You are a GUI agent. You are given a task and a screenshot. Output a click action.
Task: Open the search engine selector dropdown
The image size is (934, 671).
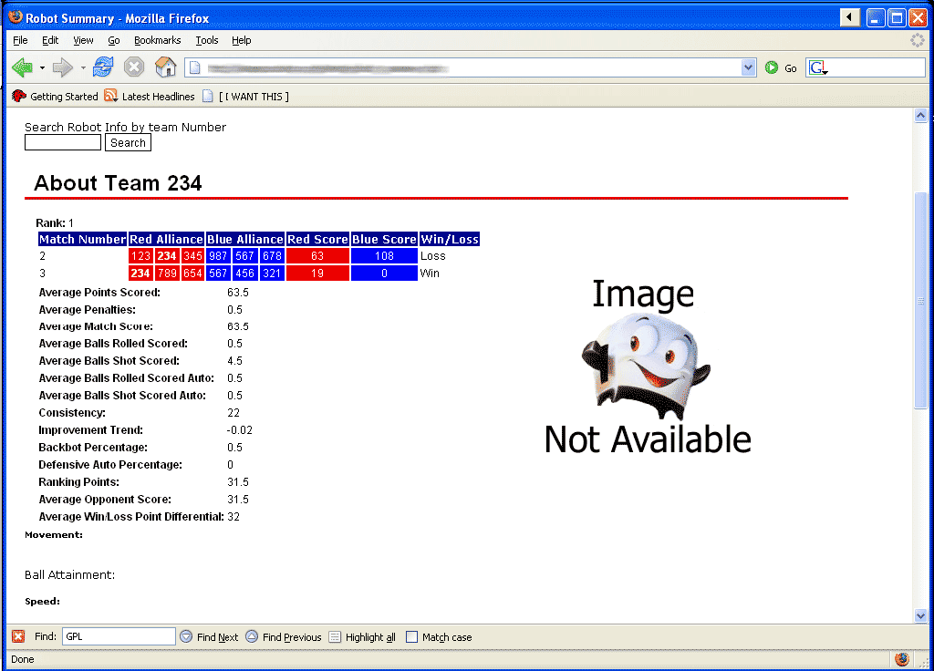(x=818, y=67)
